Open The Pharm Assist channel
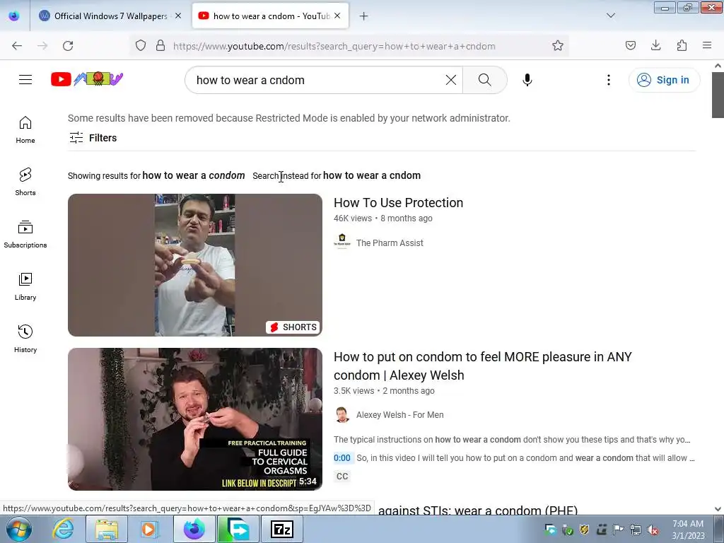Viewport: 724px width, 543px height. [390, 243]
